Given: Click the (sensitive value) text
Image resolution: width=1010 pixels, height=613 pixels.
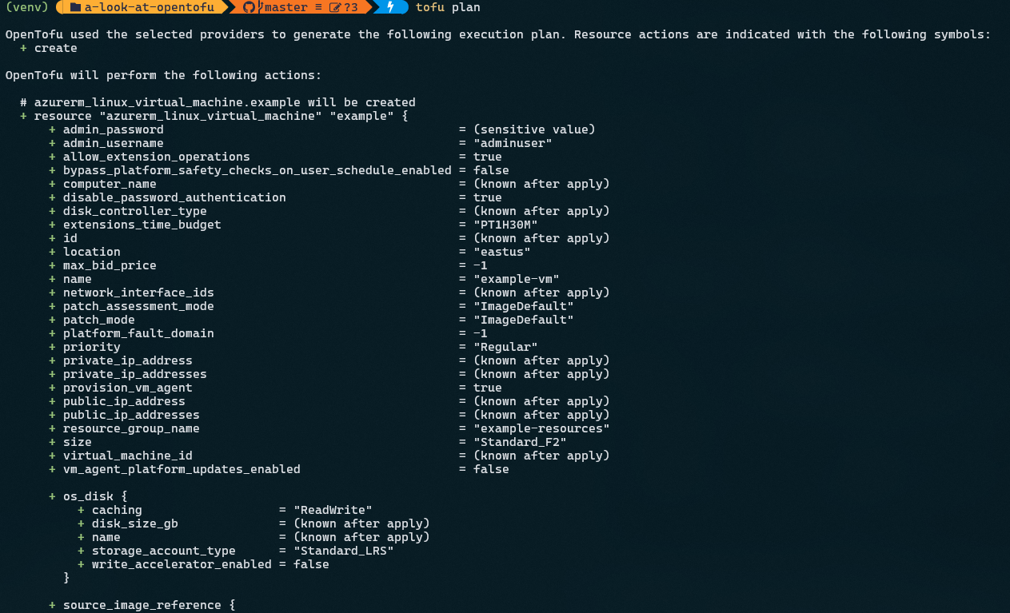Looking at the screenshot, I should click(x=534, y=129).
